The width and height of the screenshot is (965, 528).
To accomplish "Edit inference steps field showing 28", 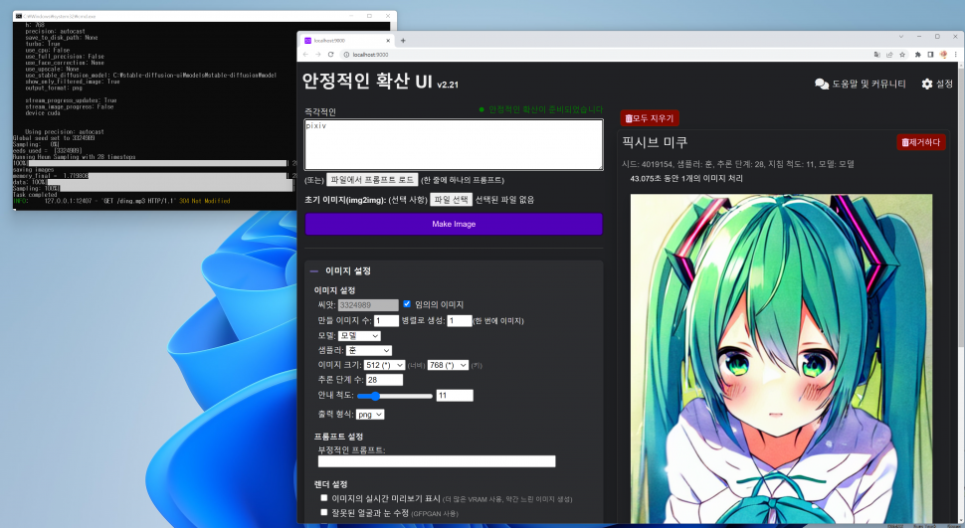I will click(384, 380).
